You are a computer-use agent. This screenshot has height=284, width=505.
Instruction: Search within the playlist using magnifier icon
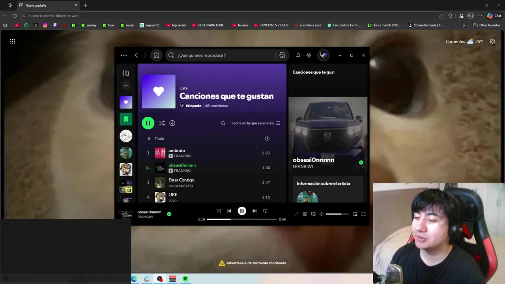coord(223,123)
